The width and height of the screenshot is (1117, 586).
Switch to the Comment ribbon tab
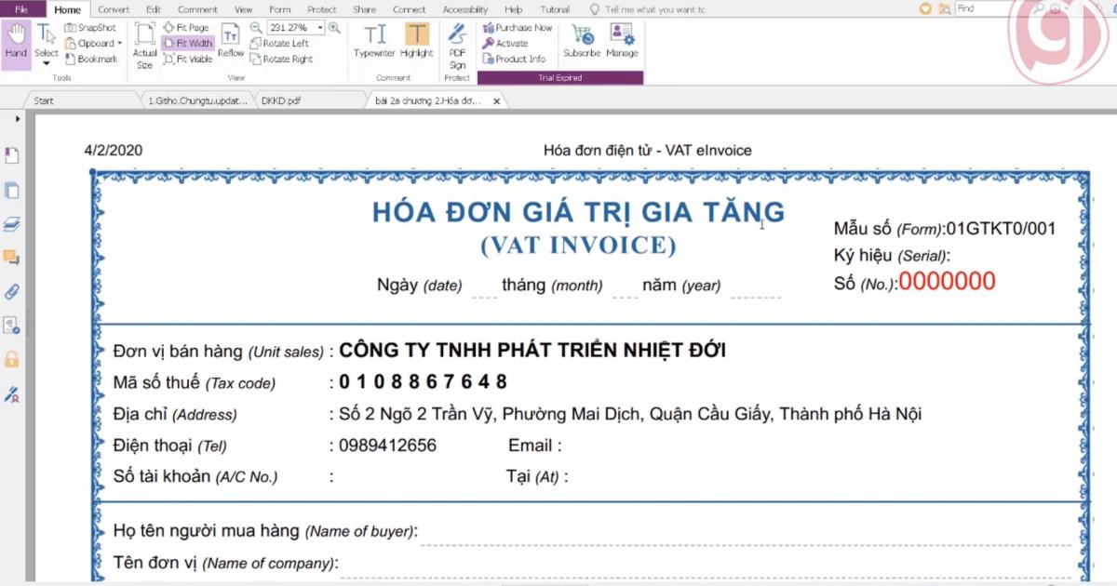click(x=197, y=9)
